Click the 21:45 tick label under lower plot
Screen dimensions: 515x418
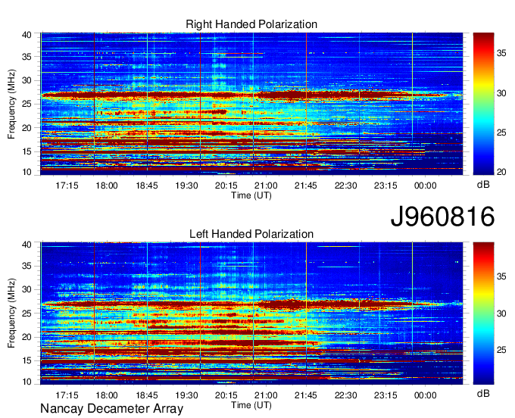306,395
